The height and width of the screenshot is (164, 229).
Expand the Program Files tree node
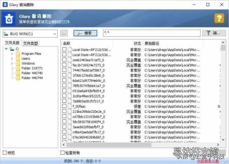pyautogui.click(x=12, y=54)
